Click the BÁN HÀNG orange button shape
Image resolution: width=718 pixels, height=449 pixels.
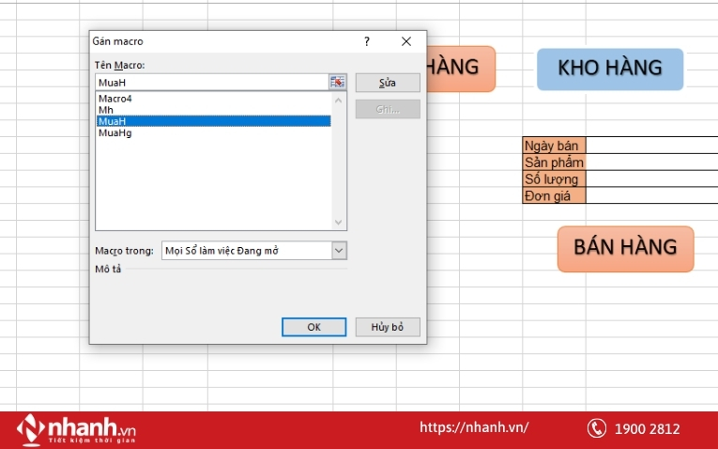click(x=625, y=248)
